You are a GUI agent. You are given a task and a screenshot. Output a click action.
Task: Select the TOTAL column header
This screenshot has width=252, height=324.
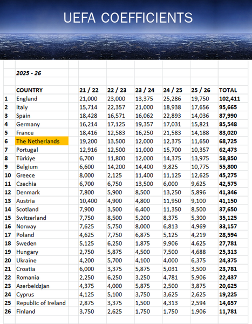(x=228, y=90)
